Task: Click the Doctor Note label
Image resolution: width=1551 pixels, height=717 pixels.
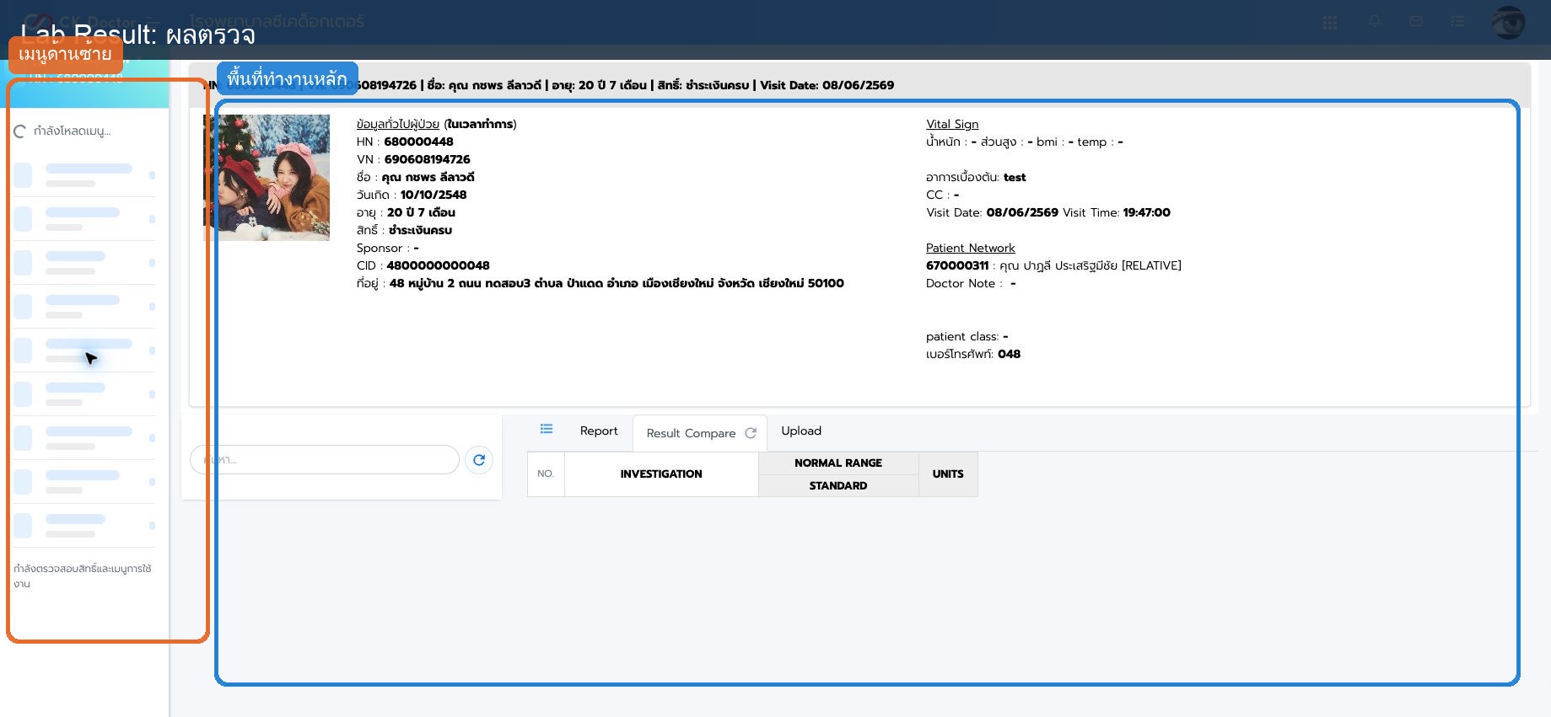Action: (x=964, y=283)
